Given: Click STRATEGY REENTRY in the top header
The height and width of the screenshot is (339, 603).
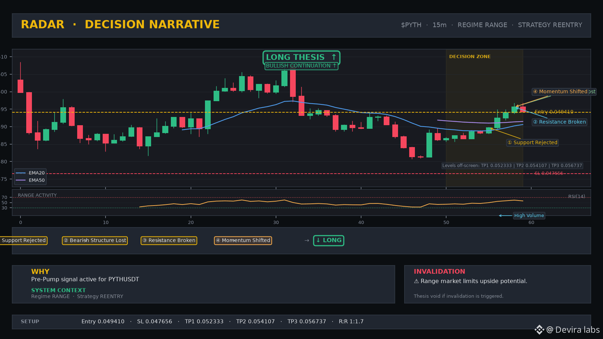Looking at the screenshot, I should click(x=550, y=25).
